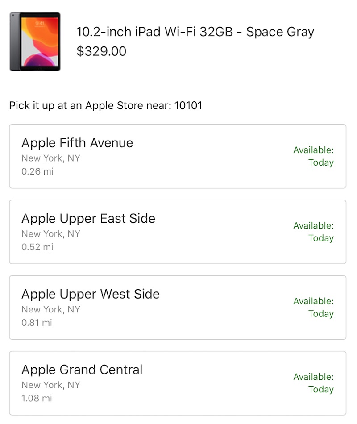Screen dimensions: 357x424
Task: Select the Apple Fifth Avenue store name
Action: click(77, 143)
